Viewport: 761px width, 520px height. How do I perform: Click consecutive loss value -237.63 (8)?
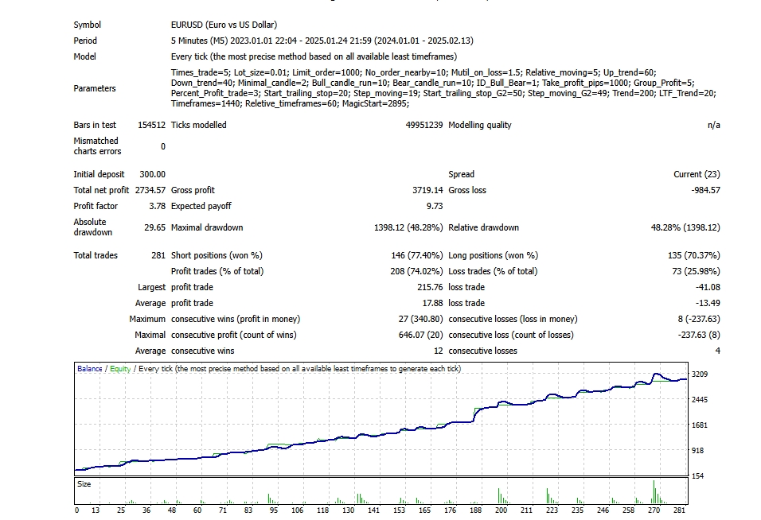click(699, 336)
